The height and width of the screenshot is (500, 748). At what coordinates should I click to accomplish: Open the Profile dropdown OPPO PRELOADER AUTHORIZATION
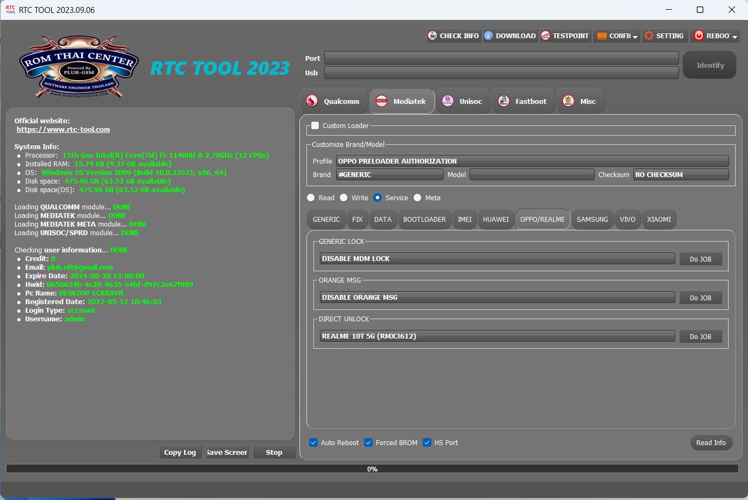pyautogui.click(x=533, y=161)
